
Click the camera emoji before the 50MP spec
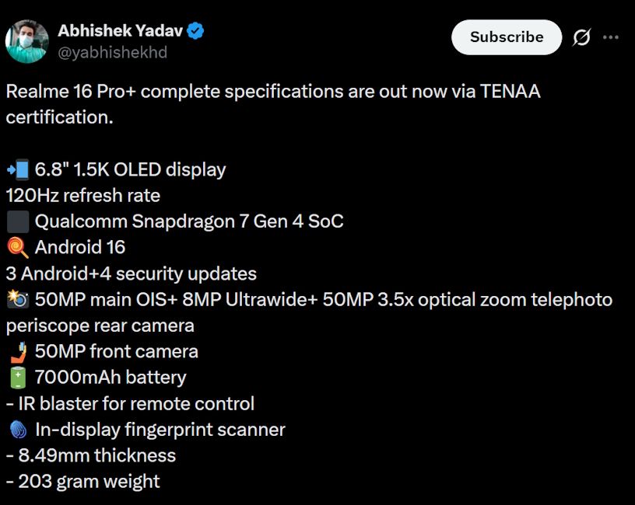(17, 299)
